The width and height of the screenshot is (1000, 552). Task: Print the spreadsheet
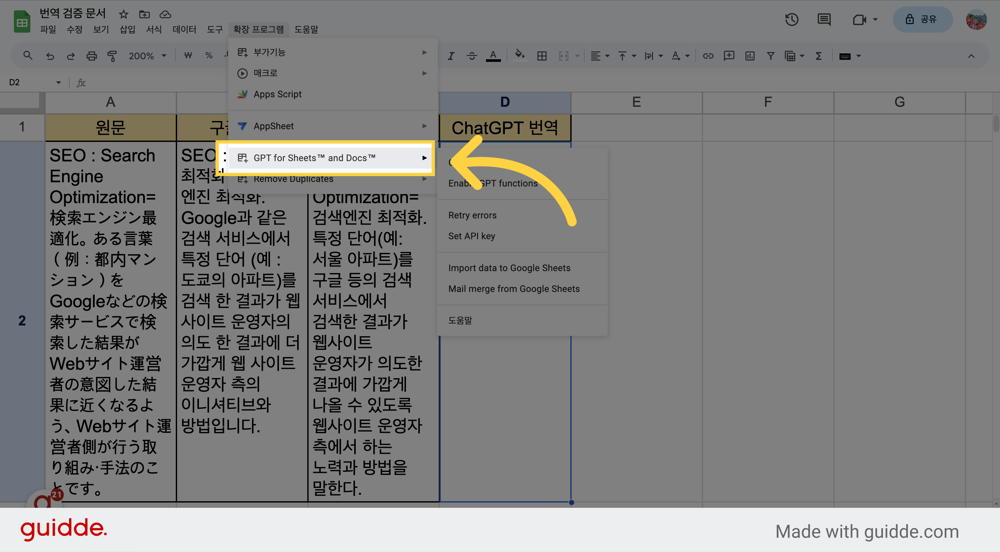click(91, 56)
